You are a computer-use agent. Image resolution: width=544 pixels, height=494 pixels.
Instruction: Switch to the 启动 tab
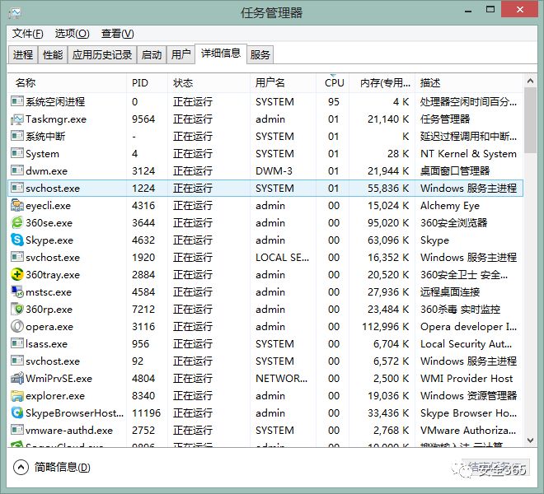pos(152,55)
